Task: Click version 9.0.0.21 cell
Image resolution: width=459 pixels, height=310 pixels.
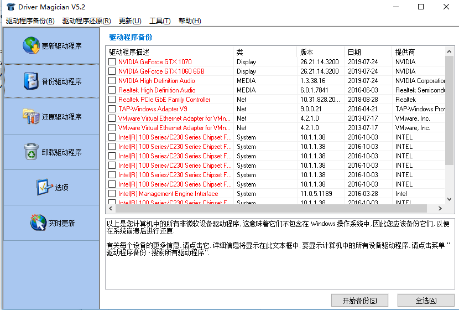Action: tap(311, 108)
